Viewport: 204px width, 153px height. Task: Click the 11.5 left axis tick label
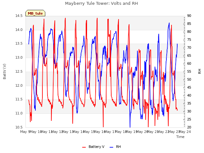[x=19, y=99]
